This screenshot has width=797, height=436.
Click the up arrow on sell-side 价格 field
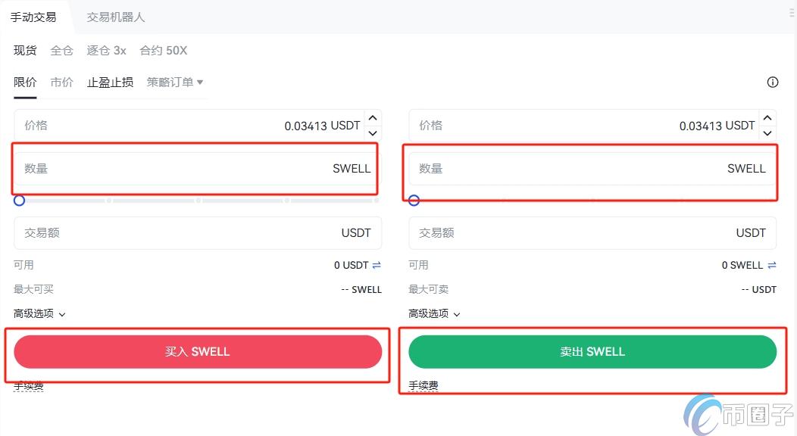coord(767,117)
